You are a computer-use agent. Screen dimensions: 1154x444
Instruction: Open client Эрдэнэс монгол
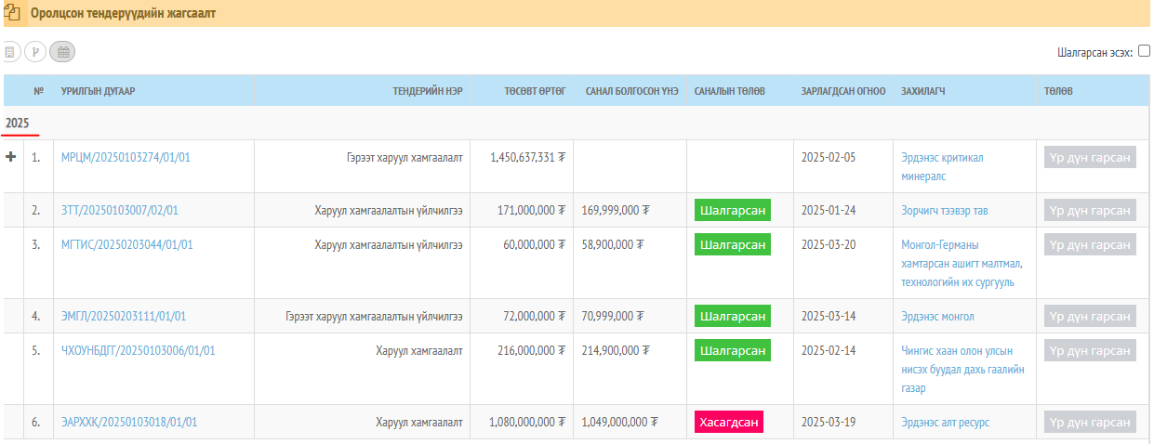tap(937, 316)
